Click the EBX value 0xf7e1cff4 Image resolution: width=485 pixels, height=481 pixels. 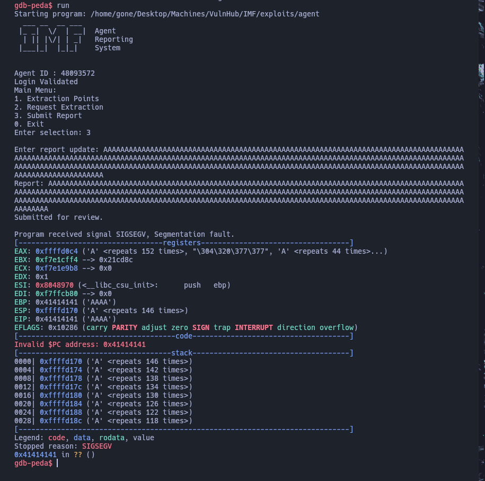57,260
